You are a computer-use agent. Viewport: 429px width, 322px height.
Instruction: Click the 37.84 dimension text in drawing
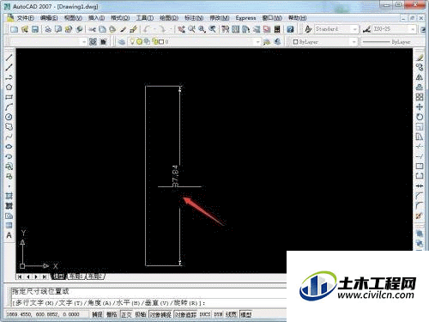tap(175, 176)
